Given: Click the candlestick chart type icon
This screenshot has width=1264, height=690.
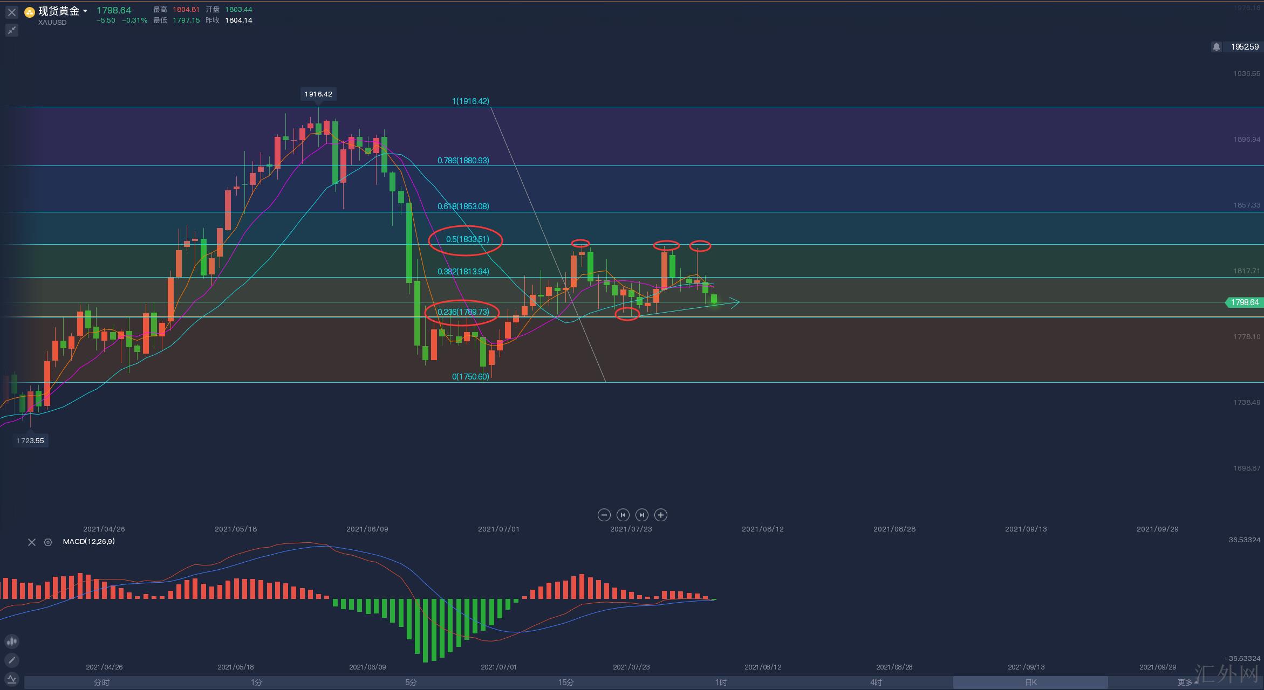Looking at the screenshot, I should 12,641.
